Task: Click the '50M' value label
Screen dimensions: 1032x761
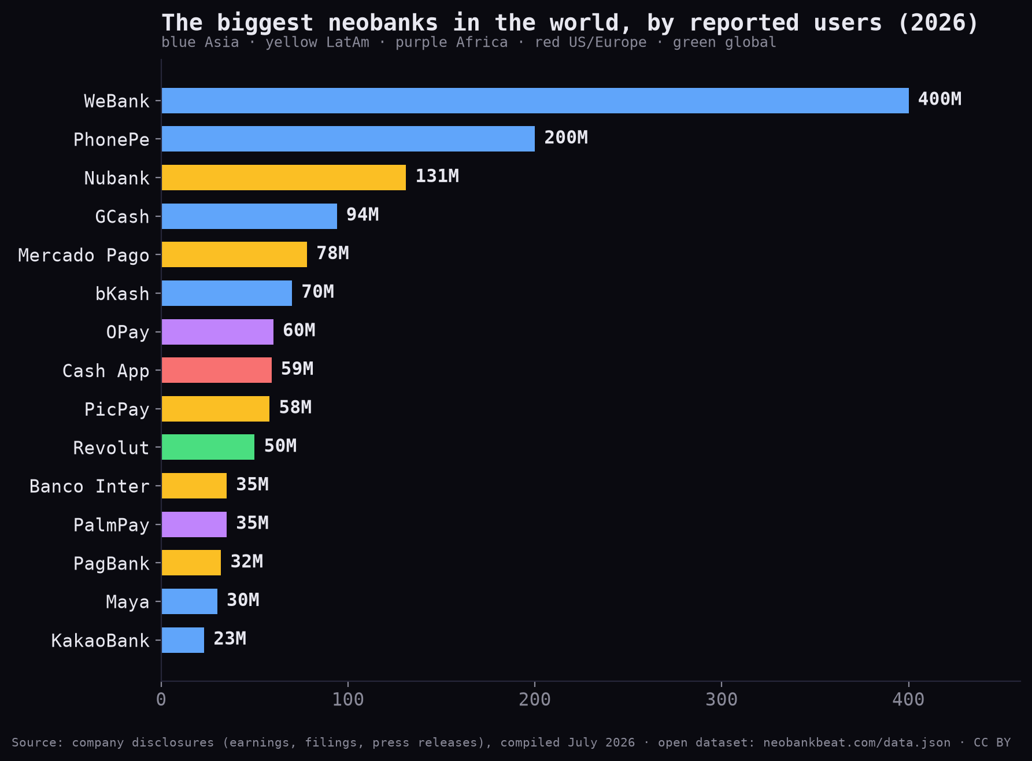Action: pyautogui.click(x=280, y=446)
